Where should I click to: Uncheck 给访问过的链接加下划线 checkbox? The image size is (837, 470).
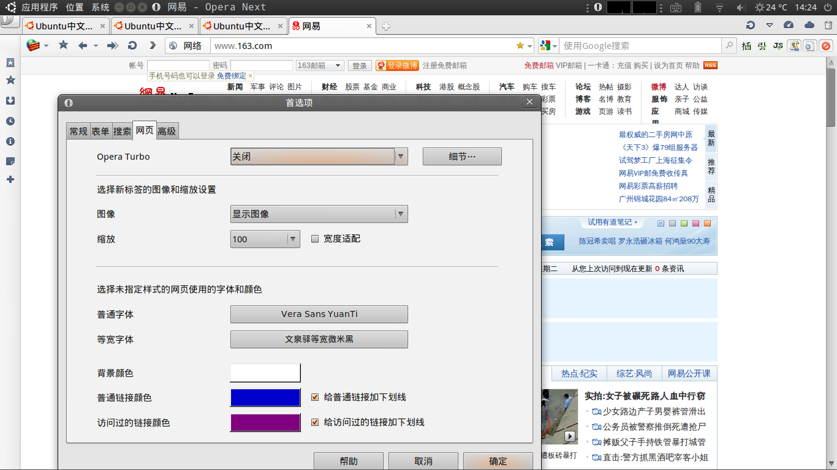(x=316, y=422)
